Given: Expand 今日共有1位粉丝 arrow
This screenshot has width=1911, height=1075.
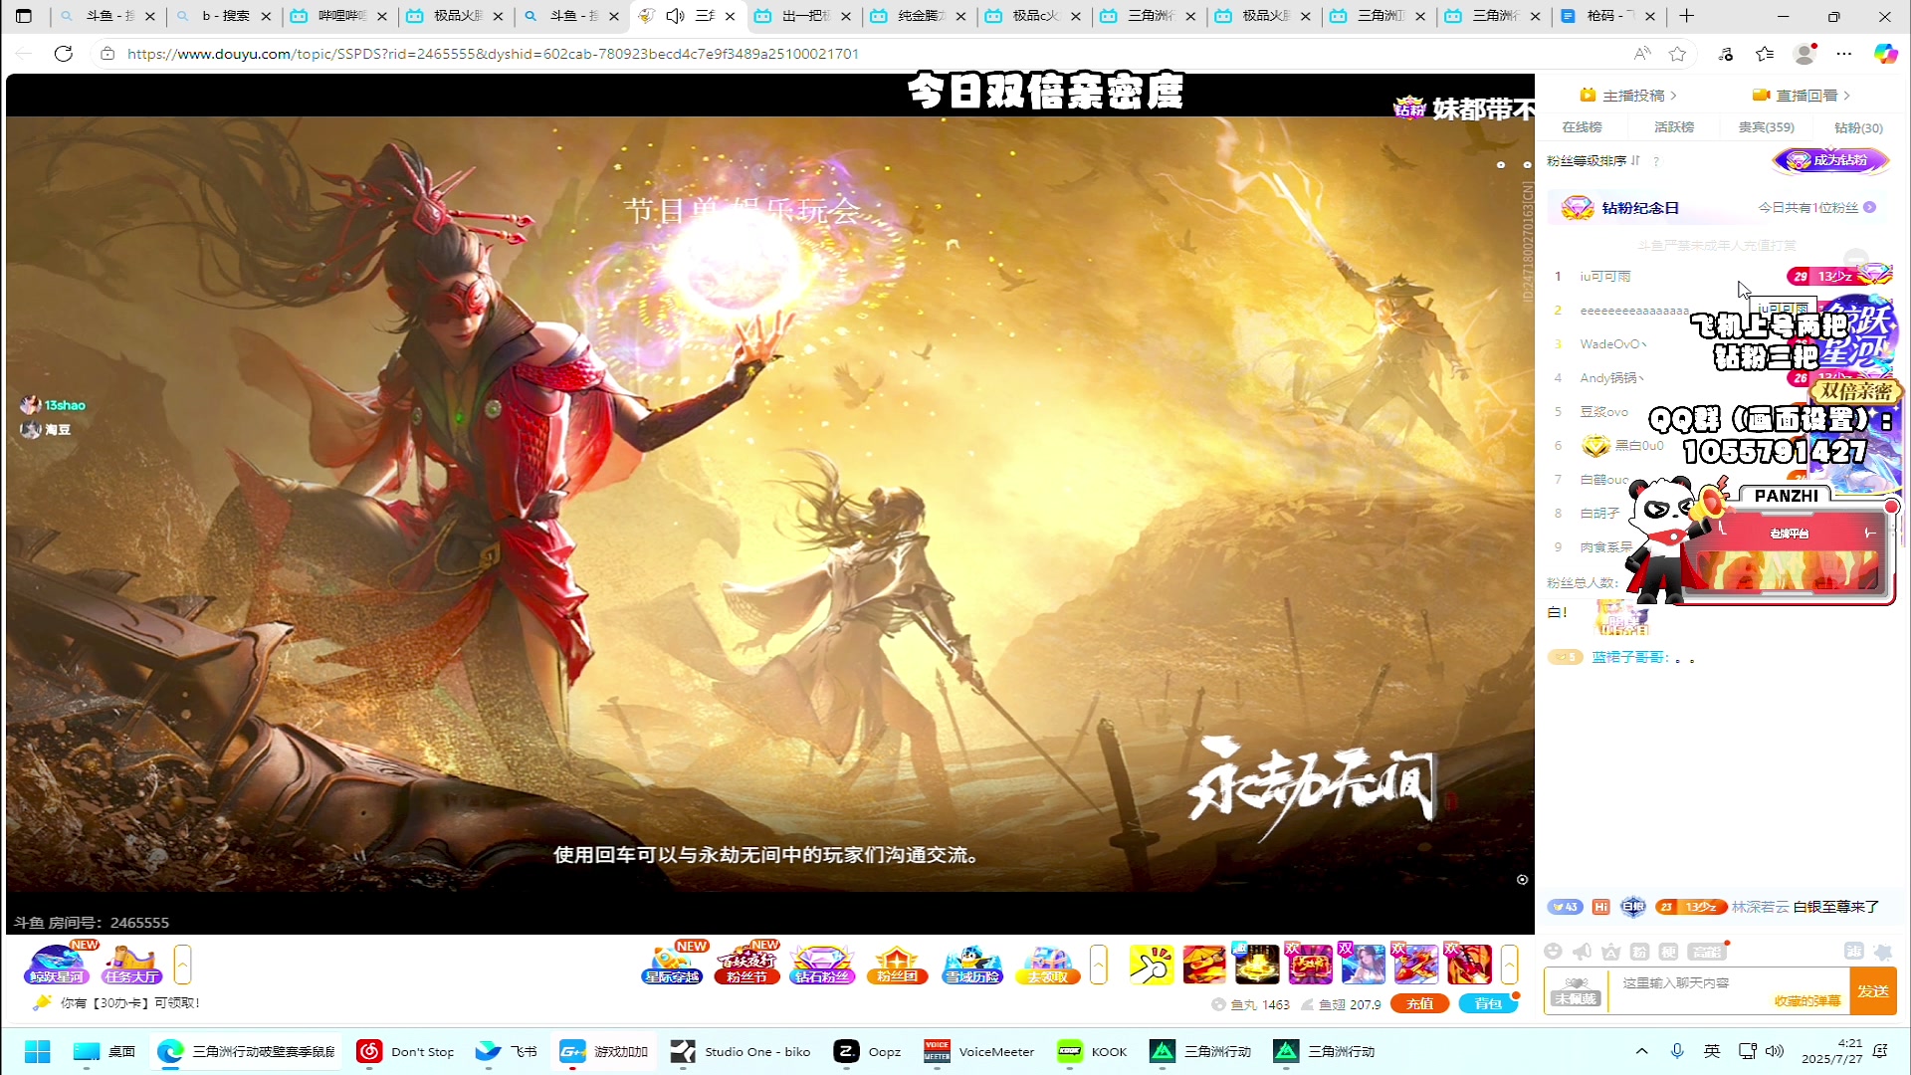Looking at the screenshot, I should pyautogui.click(x=1870, y=207).
